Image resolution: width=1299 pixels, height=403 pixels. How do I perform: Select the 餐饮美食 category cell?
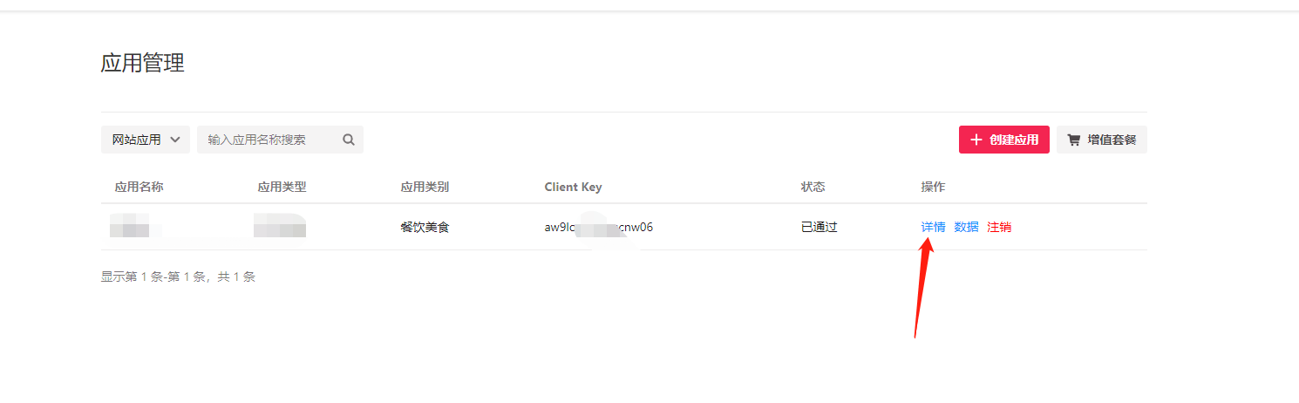coord(425,228)
